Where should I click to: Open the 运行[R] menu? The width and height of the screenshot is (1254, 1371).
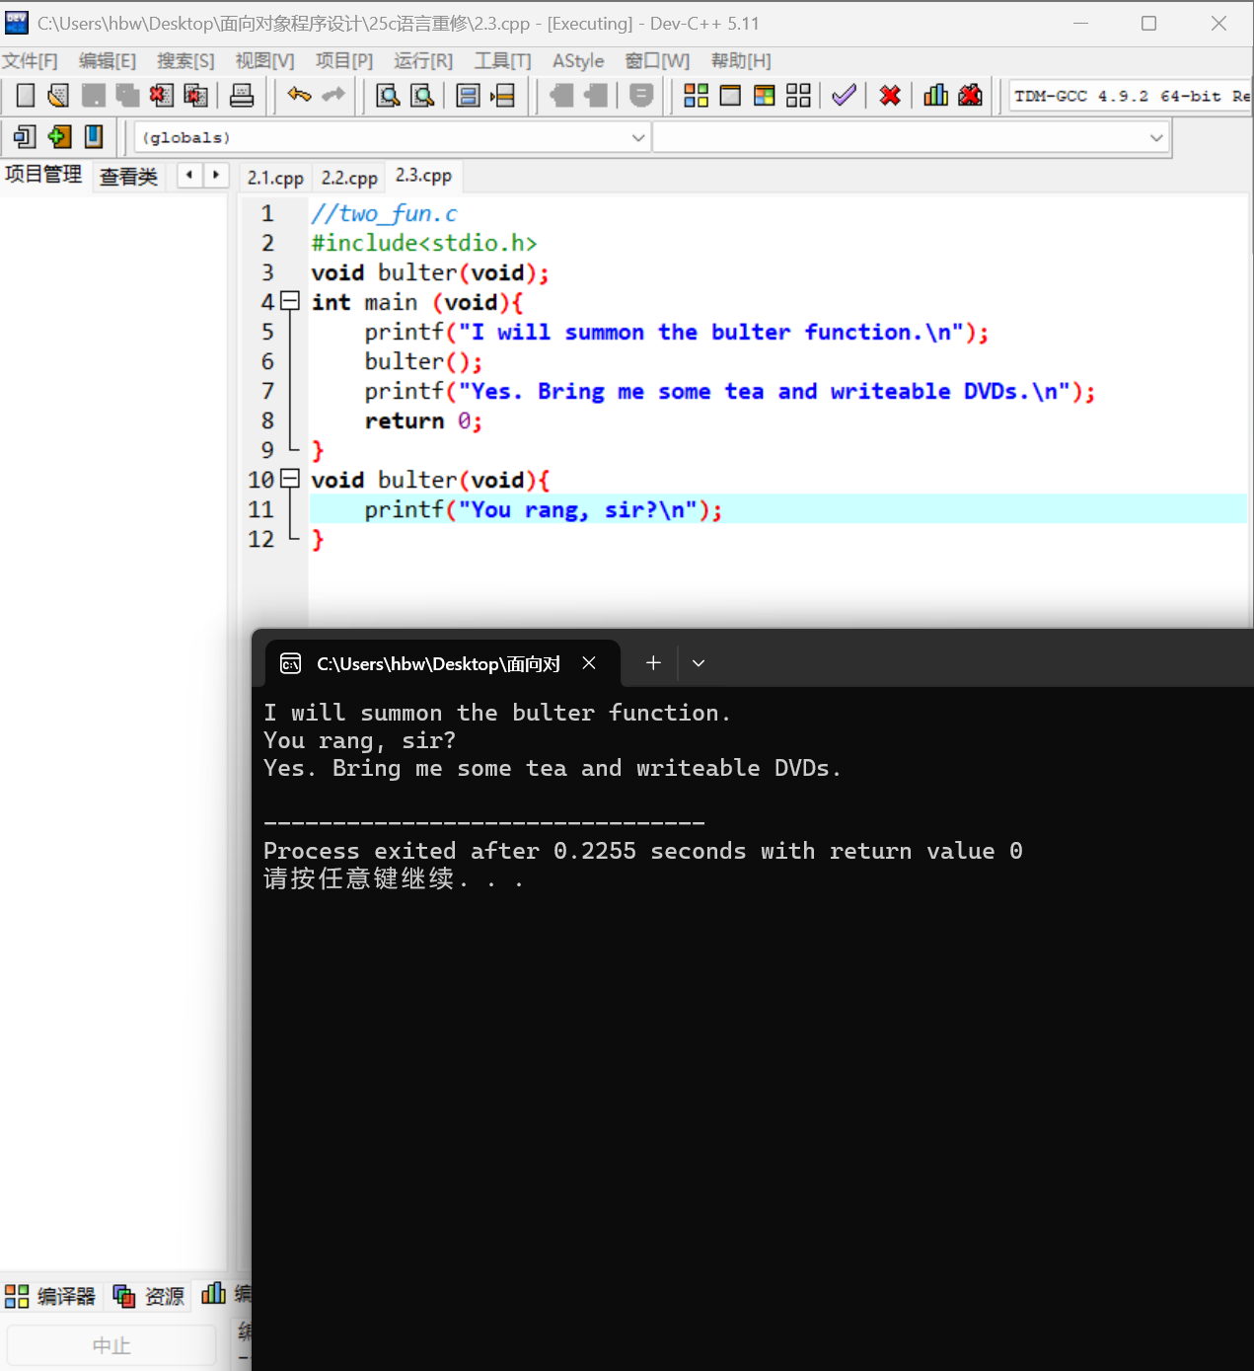[x=423, y=61]
